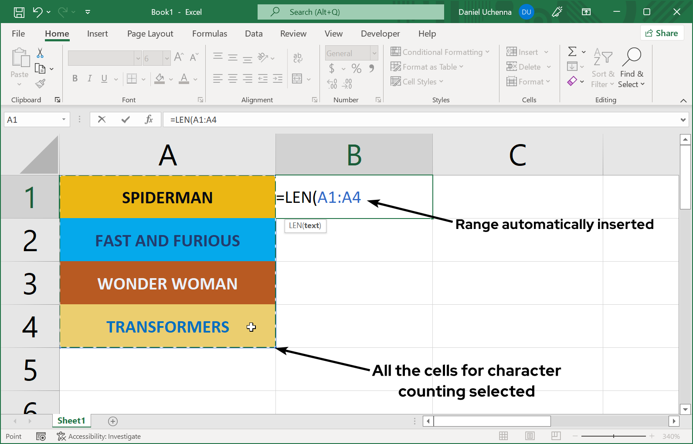
Task: Open the File tab
Action: point(18,34)
